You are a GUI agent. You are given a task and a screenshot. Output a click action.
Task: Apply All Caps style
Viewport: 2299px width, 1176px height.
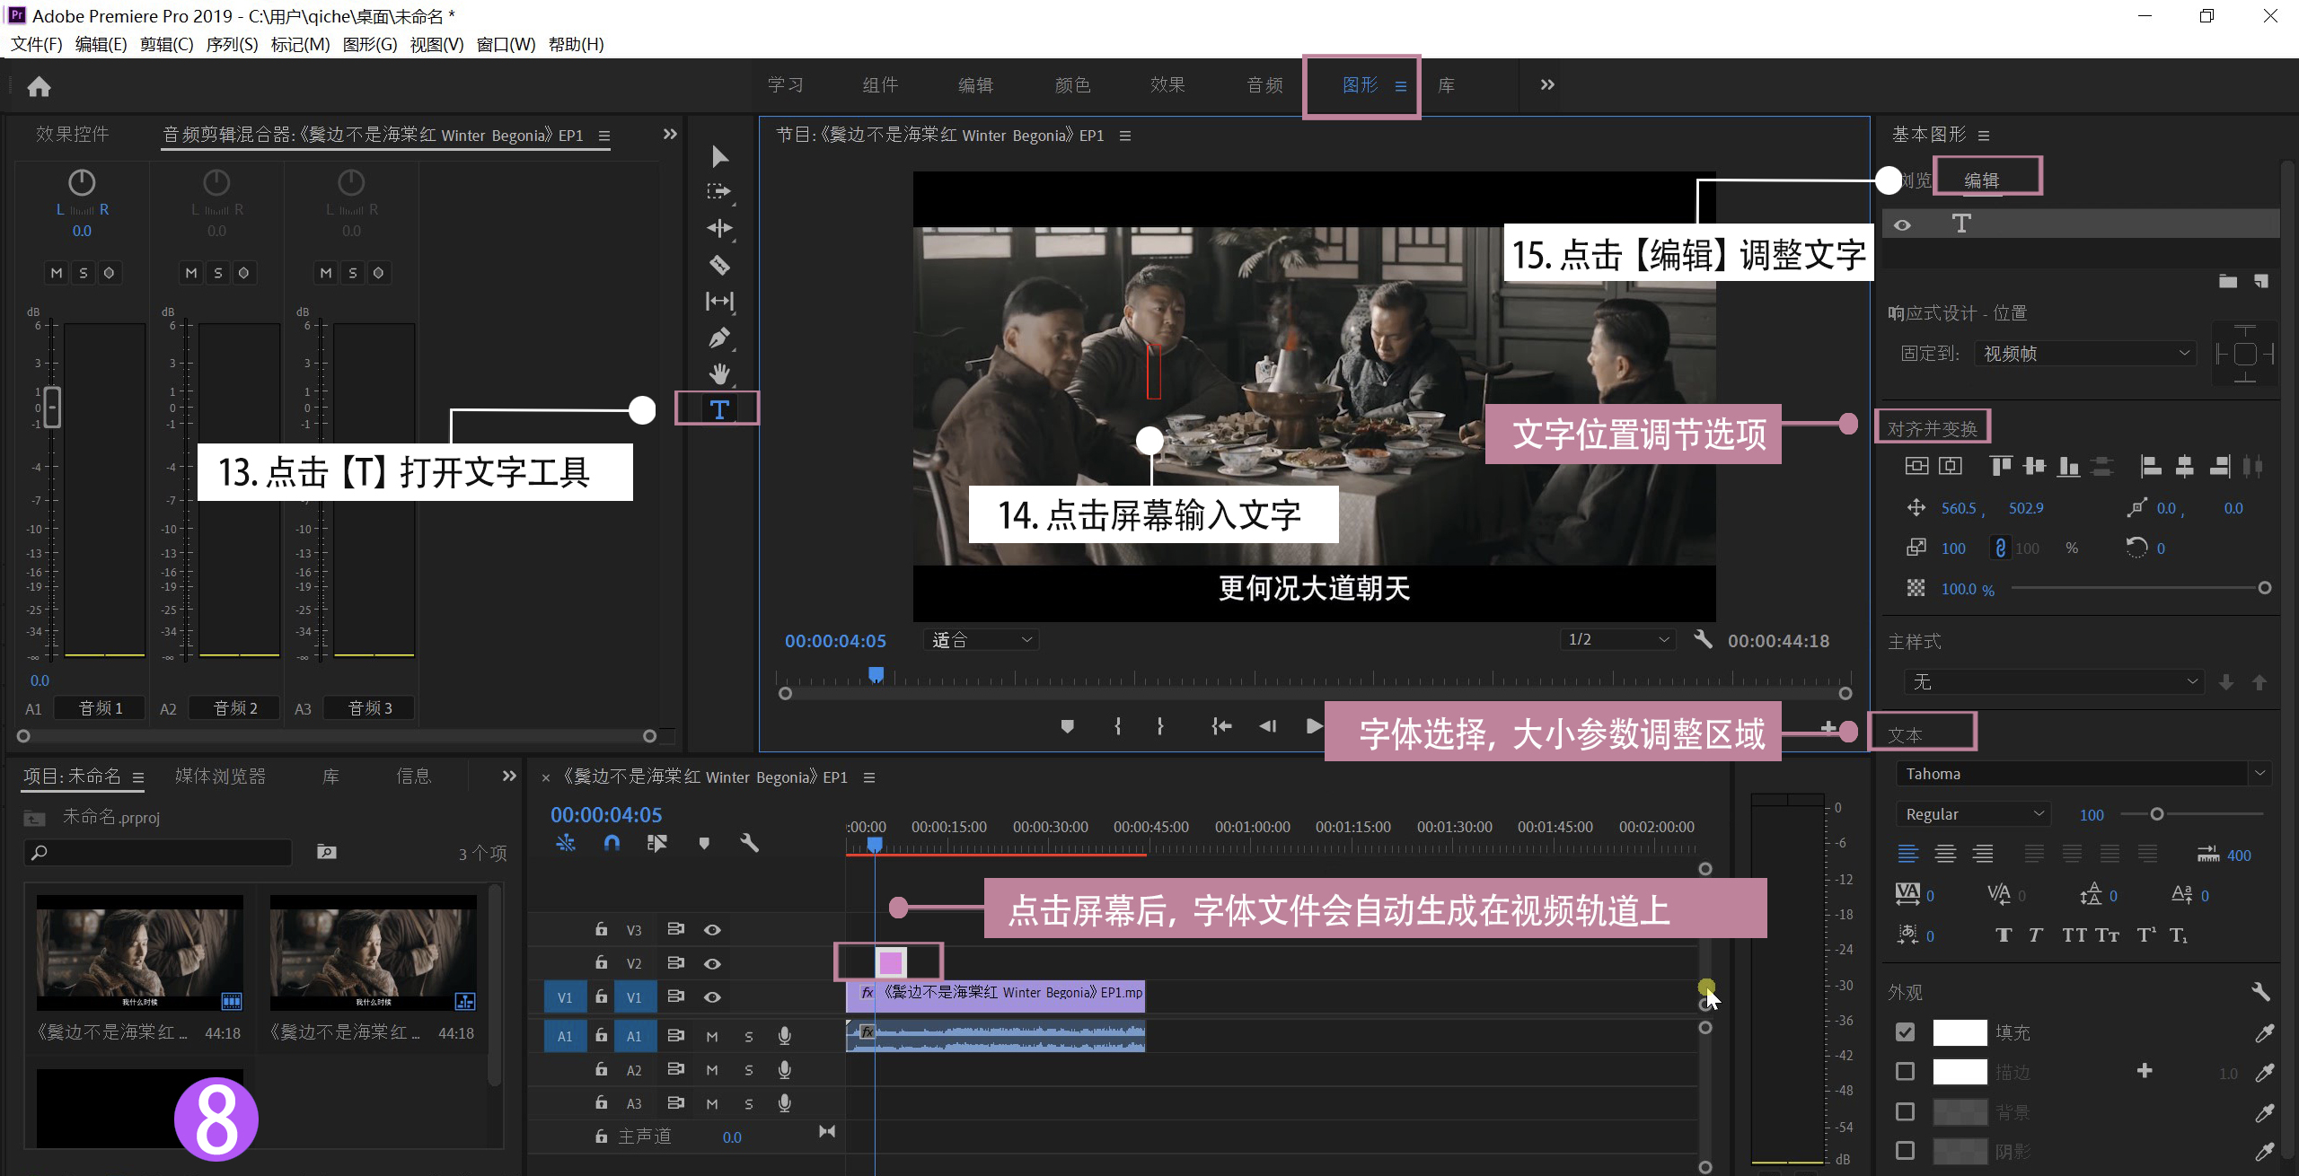(2074, 935)
